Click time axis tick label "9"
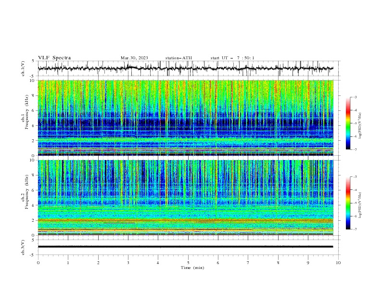The image size is (381, 295). [308, 263]
